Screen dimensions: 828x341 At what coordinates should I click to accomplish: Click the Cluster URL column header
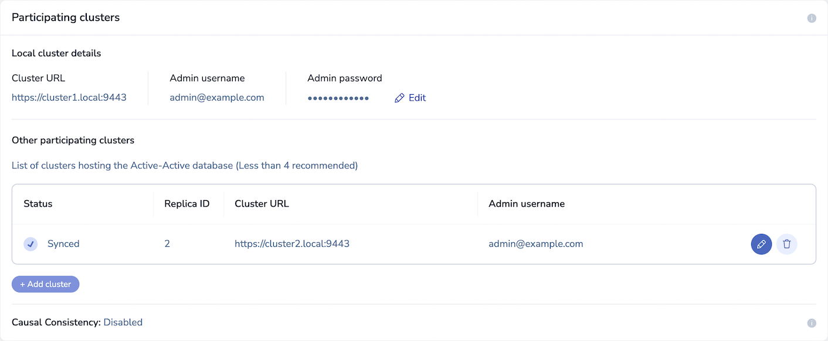pyautogui.click(x=262, y=204)
